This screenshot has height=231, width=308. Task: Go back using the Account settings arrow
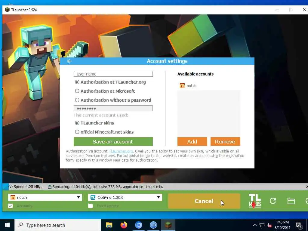69,61
